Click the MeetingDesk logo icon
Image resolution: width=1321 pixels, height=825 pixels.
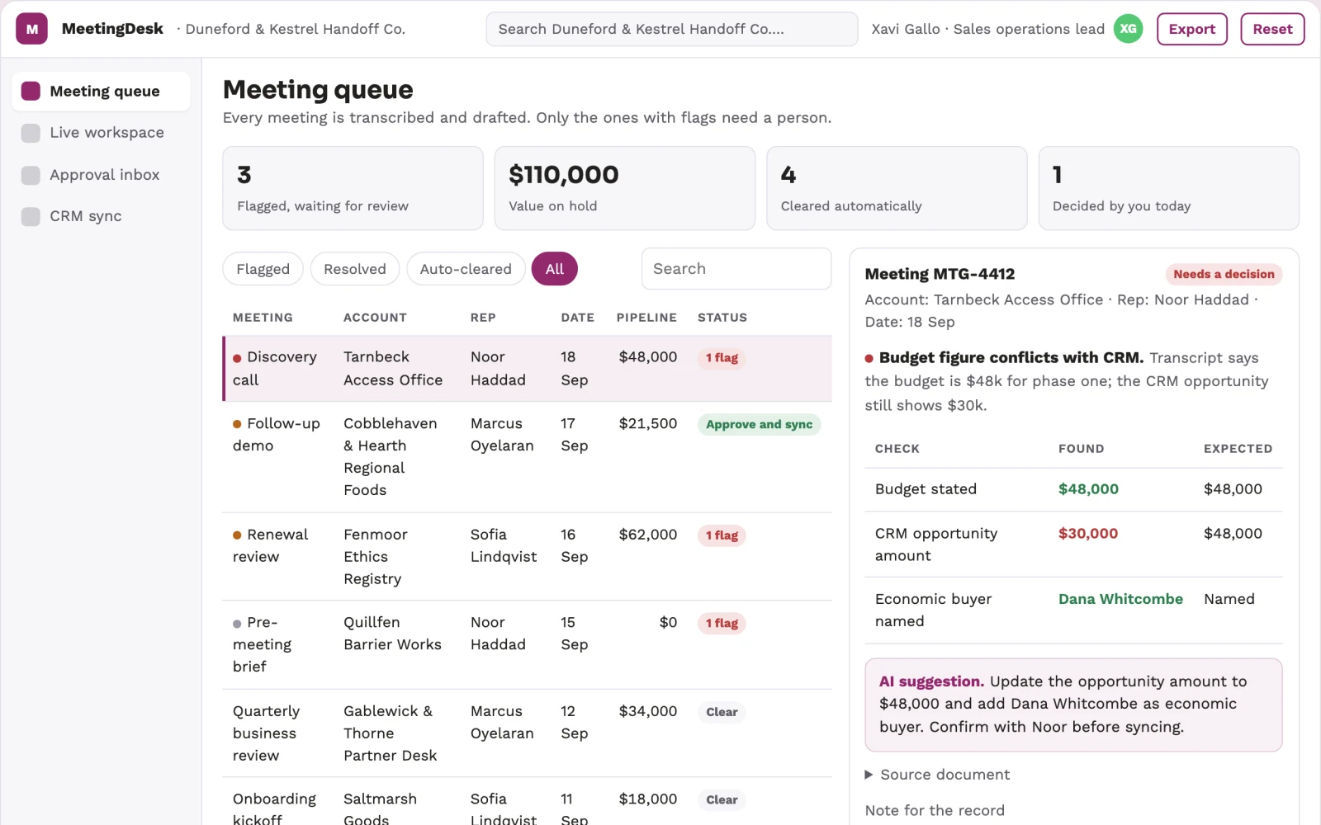[x=31, y=29]
